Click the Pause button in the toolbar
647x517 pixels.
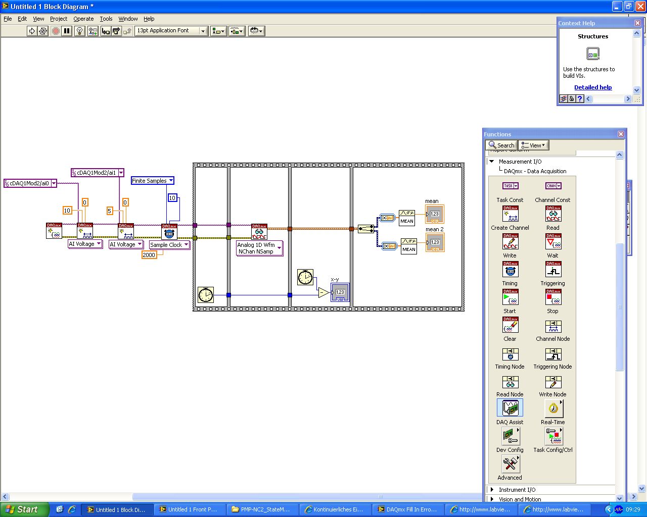(x=67, y=31)
